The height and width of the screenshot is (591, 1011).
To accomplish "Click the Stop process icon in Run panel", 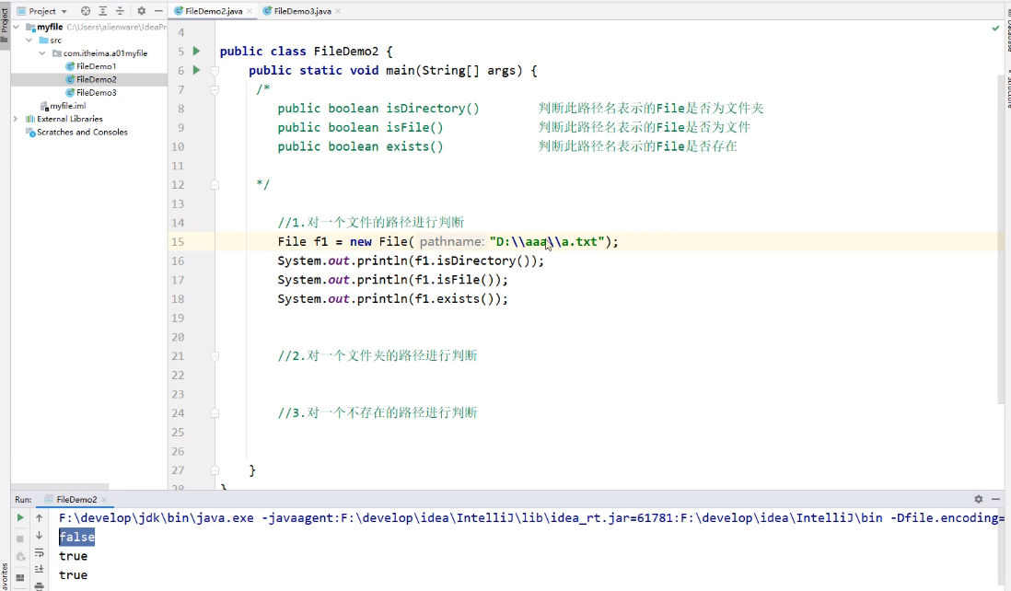I will [x=20, y=539].
